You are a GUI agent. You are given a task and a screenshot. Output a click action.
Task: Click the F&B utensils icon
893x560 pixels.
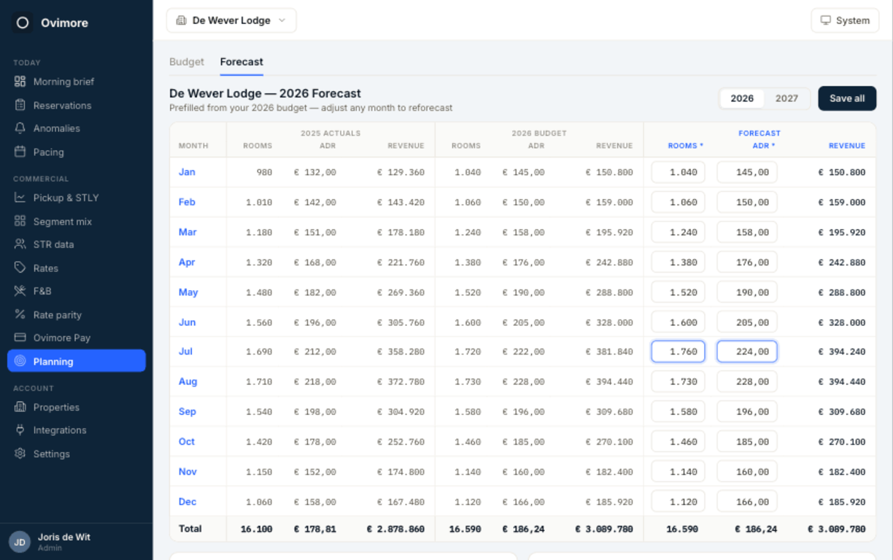coord(20,291)
